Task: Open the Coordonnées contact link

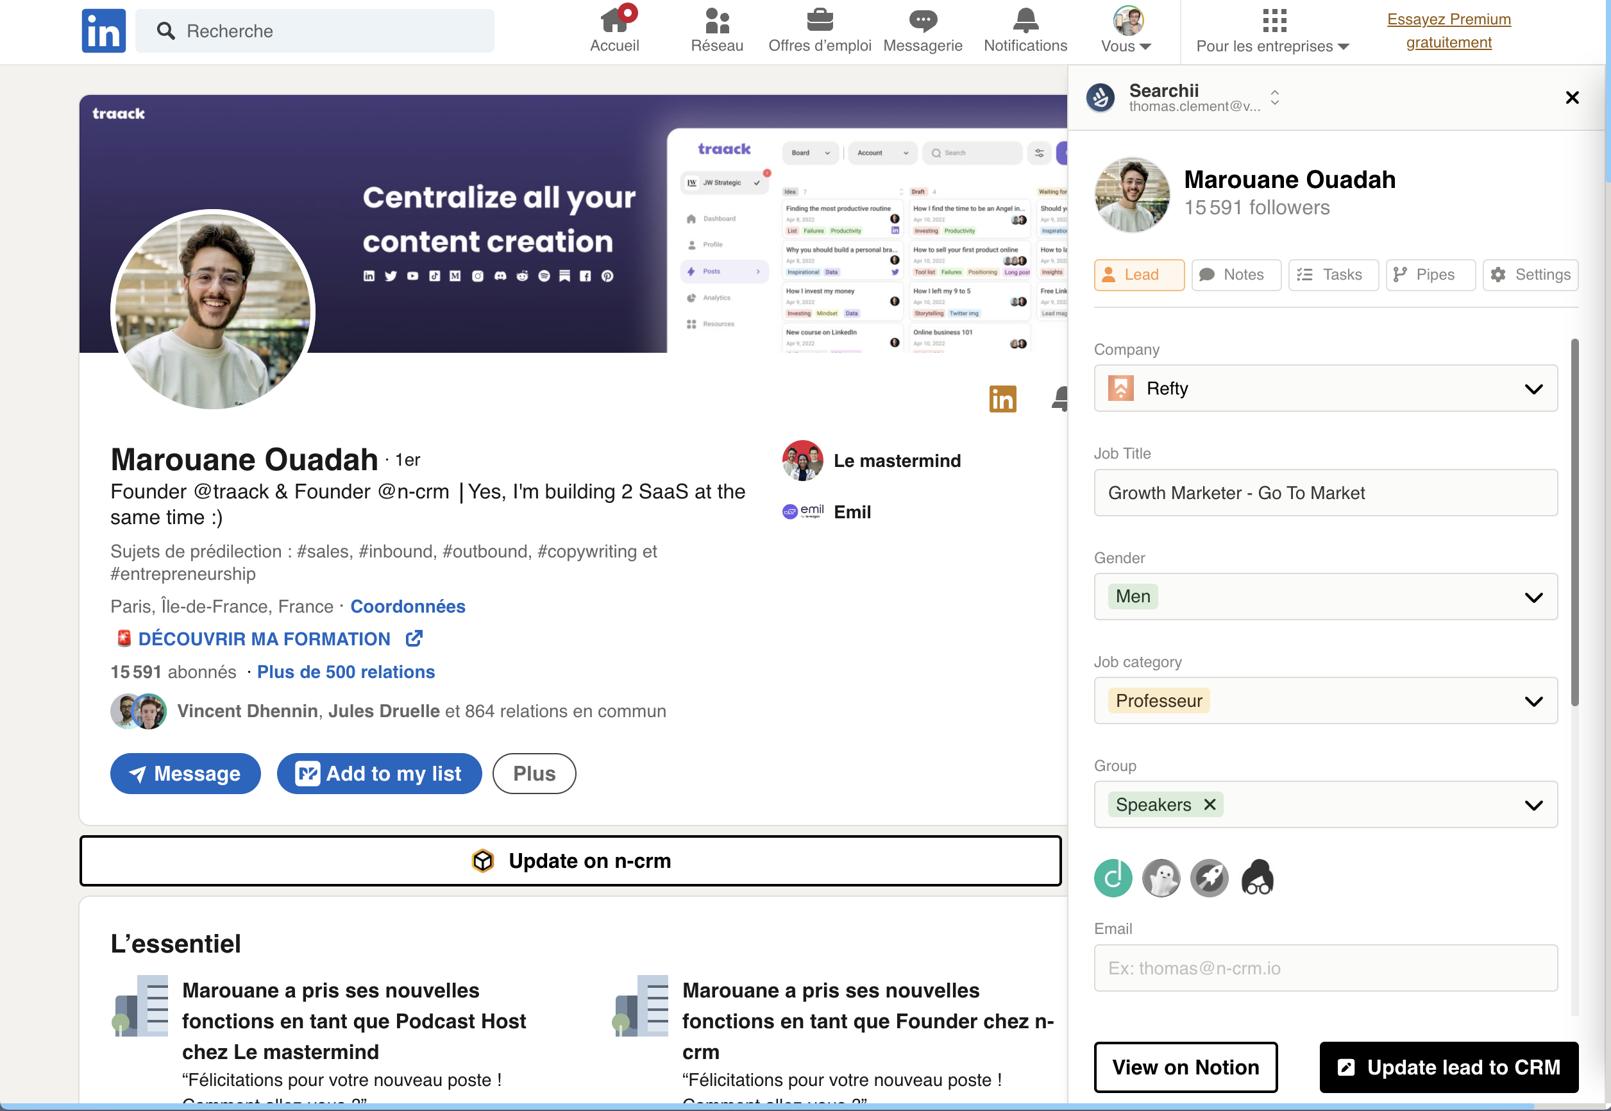Action: click(x=408, y=606)
